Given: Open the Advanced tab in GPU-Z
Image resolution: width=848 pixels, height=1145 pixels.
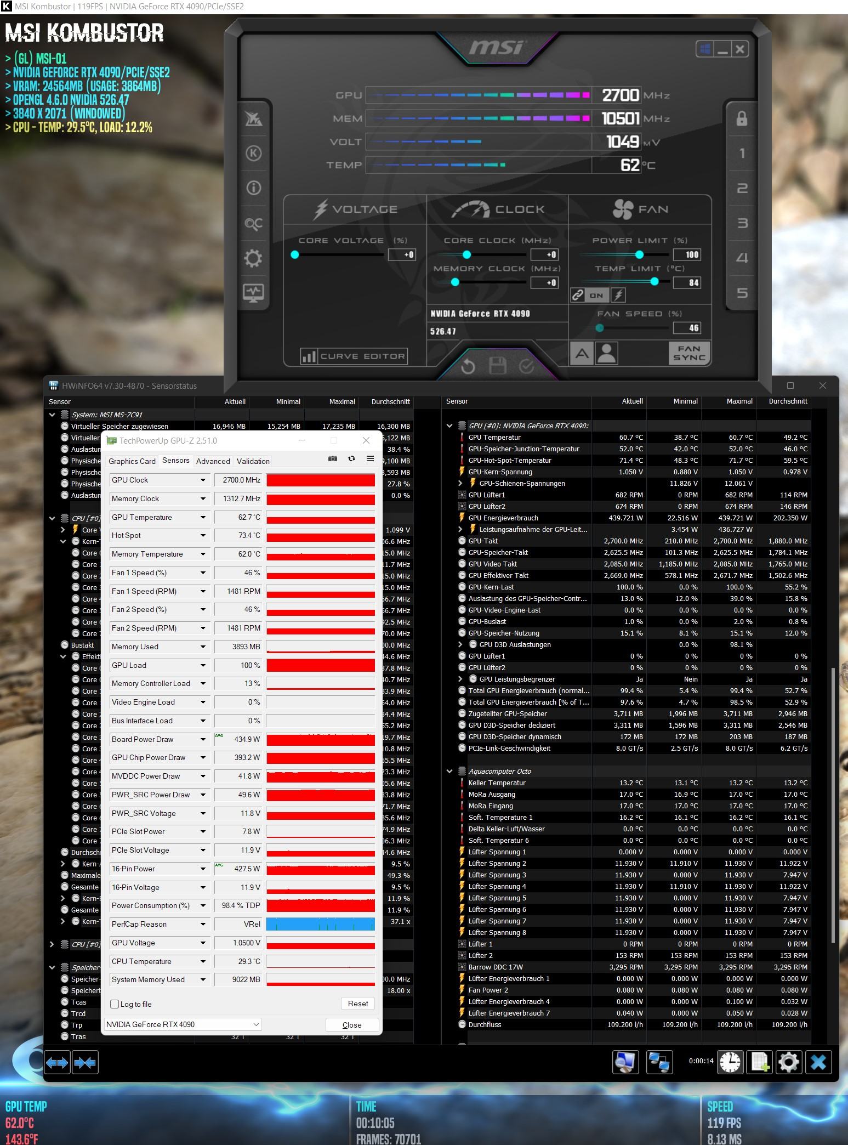Looking at the screenshot, I should pyautogui.click(x=213, y=461).
